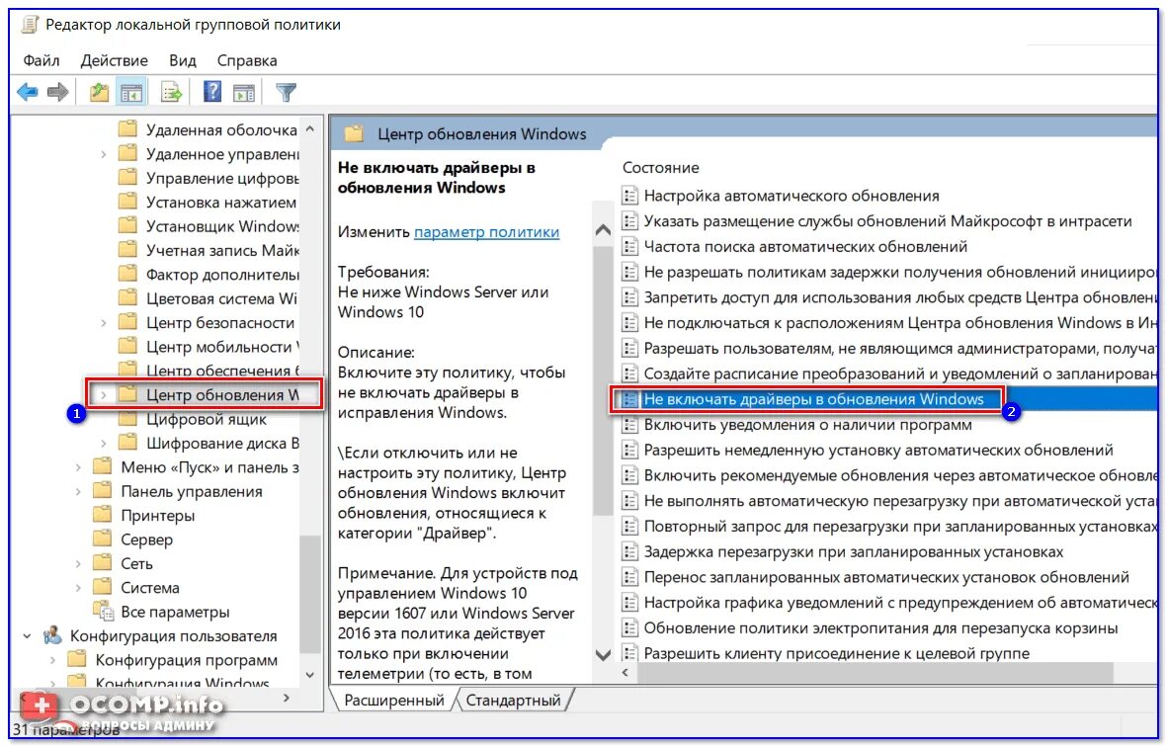Click the folder icon of Цветовая система
The height and width of the screenshot is (747, 1167).
[x=128, y=297]
